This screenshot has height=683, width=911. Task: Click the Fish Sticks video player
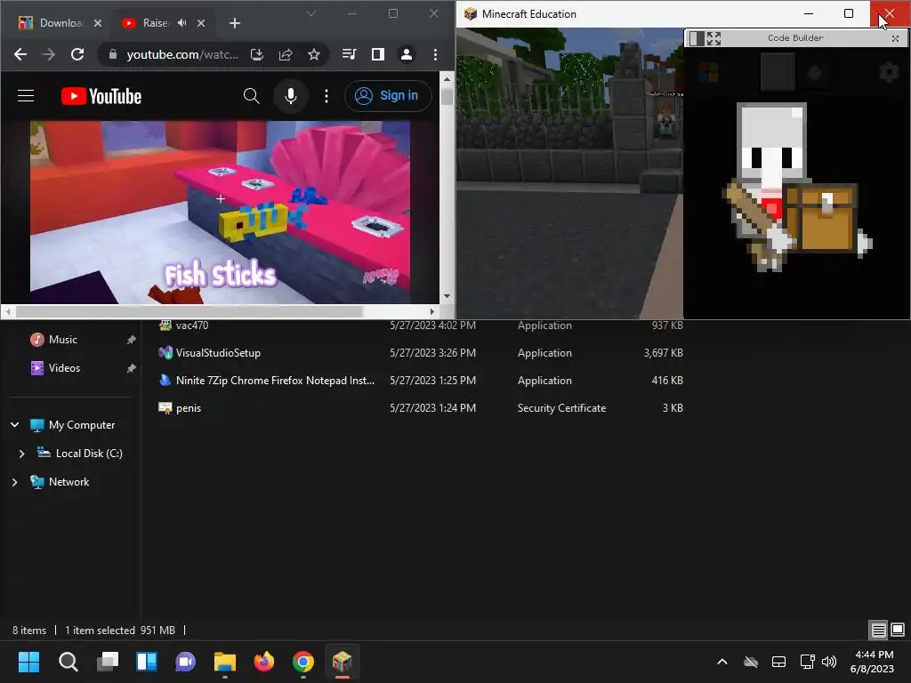[x=221, y=212]
